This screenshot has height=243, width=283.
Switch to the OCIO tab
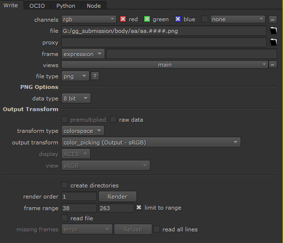[x=37, y=6]
